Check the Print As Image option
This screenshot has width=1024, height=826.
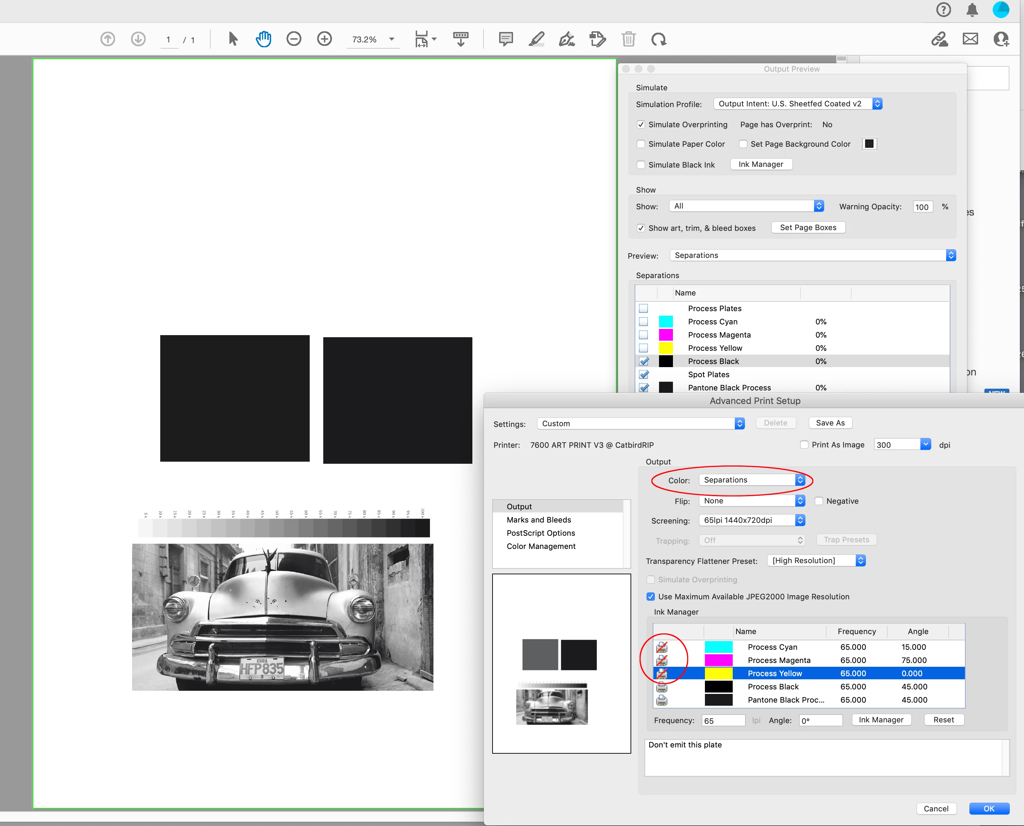click(x=804, y=445)
